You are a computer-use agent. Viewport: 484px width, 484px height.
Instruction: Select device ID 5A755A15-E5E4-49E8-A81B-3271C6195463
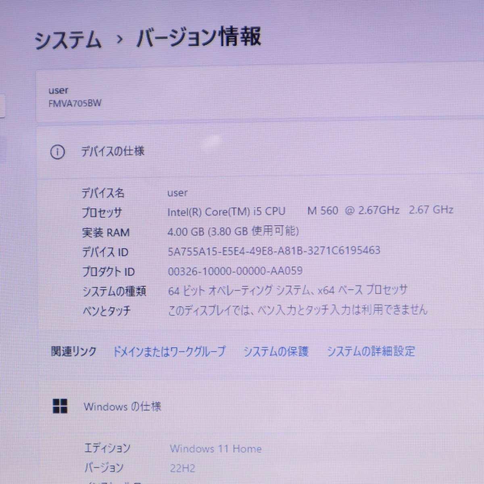[x=274, y=251]
